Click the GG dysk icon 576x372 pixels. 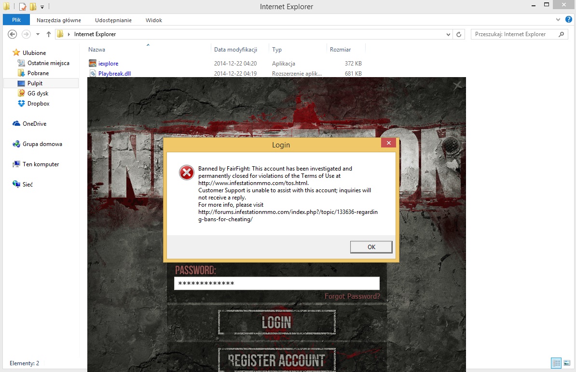[21, 93]
